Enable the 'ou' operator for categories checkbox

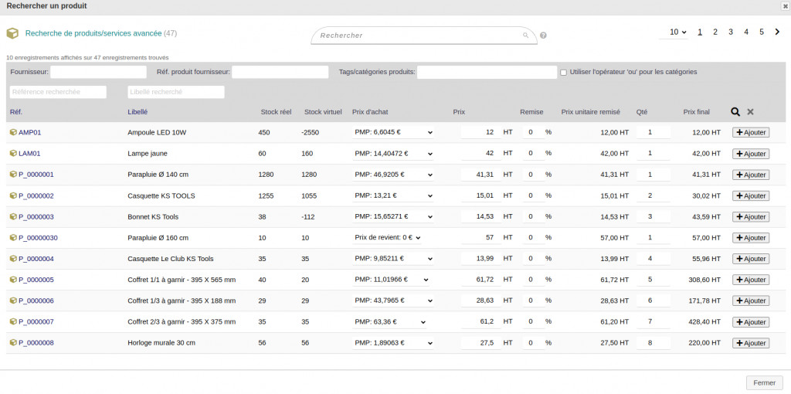click(564, 73)
